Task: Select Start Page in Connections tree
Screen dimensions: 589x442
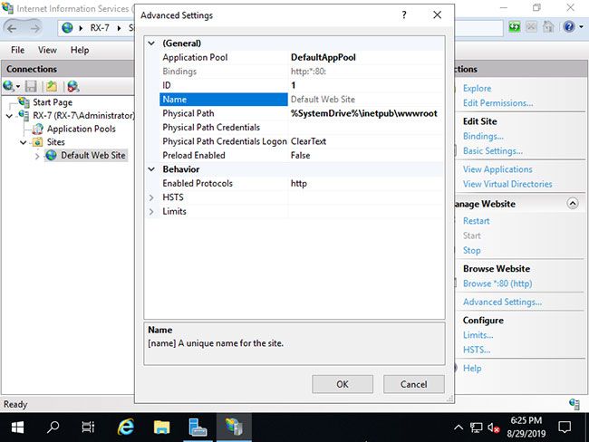Action: coord(53,102)
